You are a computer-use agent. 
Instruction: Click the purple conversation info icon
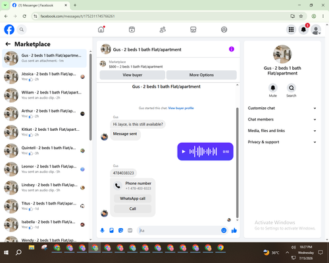pos(232,49)
